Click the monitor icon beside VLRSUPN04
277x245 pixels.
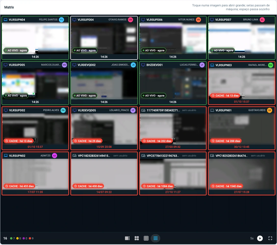tap(6, 20)
